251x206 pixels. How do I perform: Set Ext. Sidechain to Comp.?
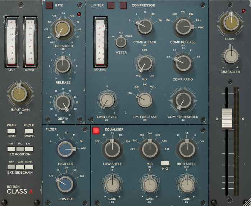pos(29,167)
